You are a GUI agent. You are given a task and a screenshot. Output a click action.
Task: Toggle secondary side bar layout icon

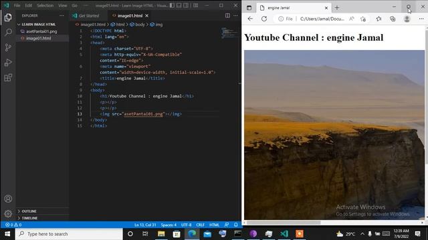(186, 5)
